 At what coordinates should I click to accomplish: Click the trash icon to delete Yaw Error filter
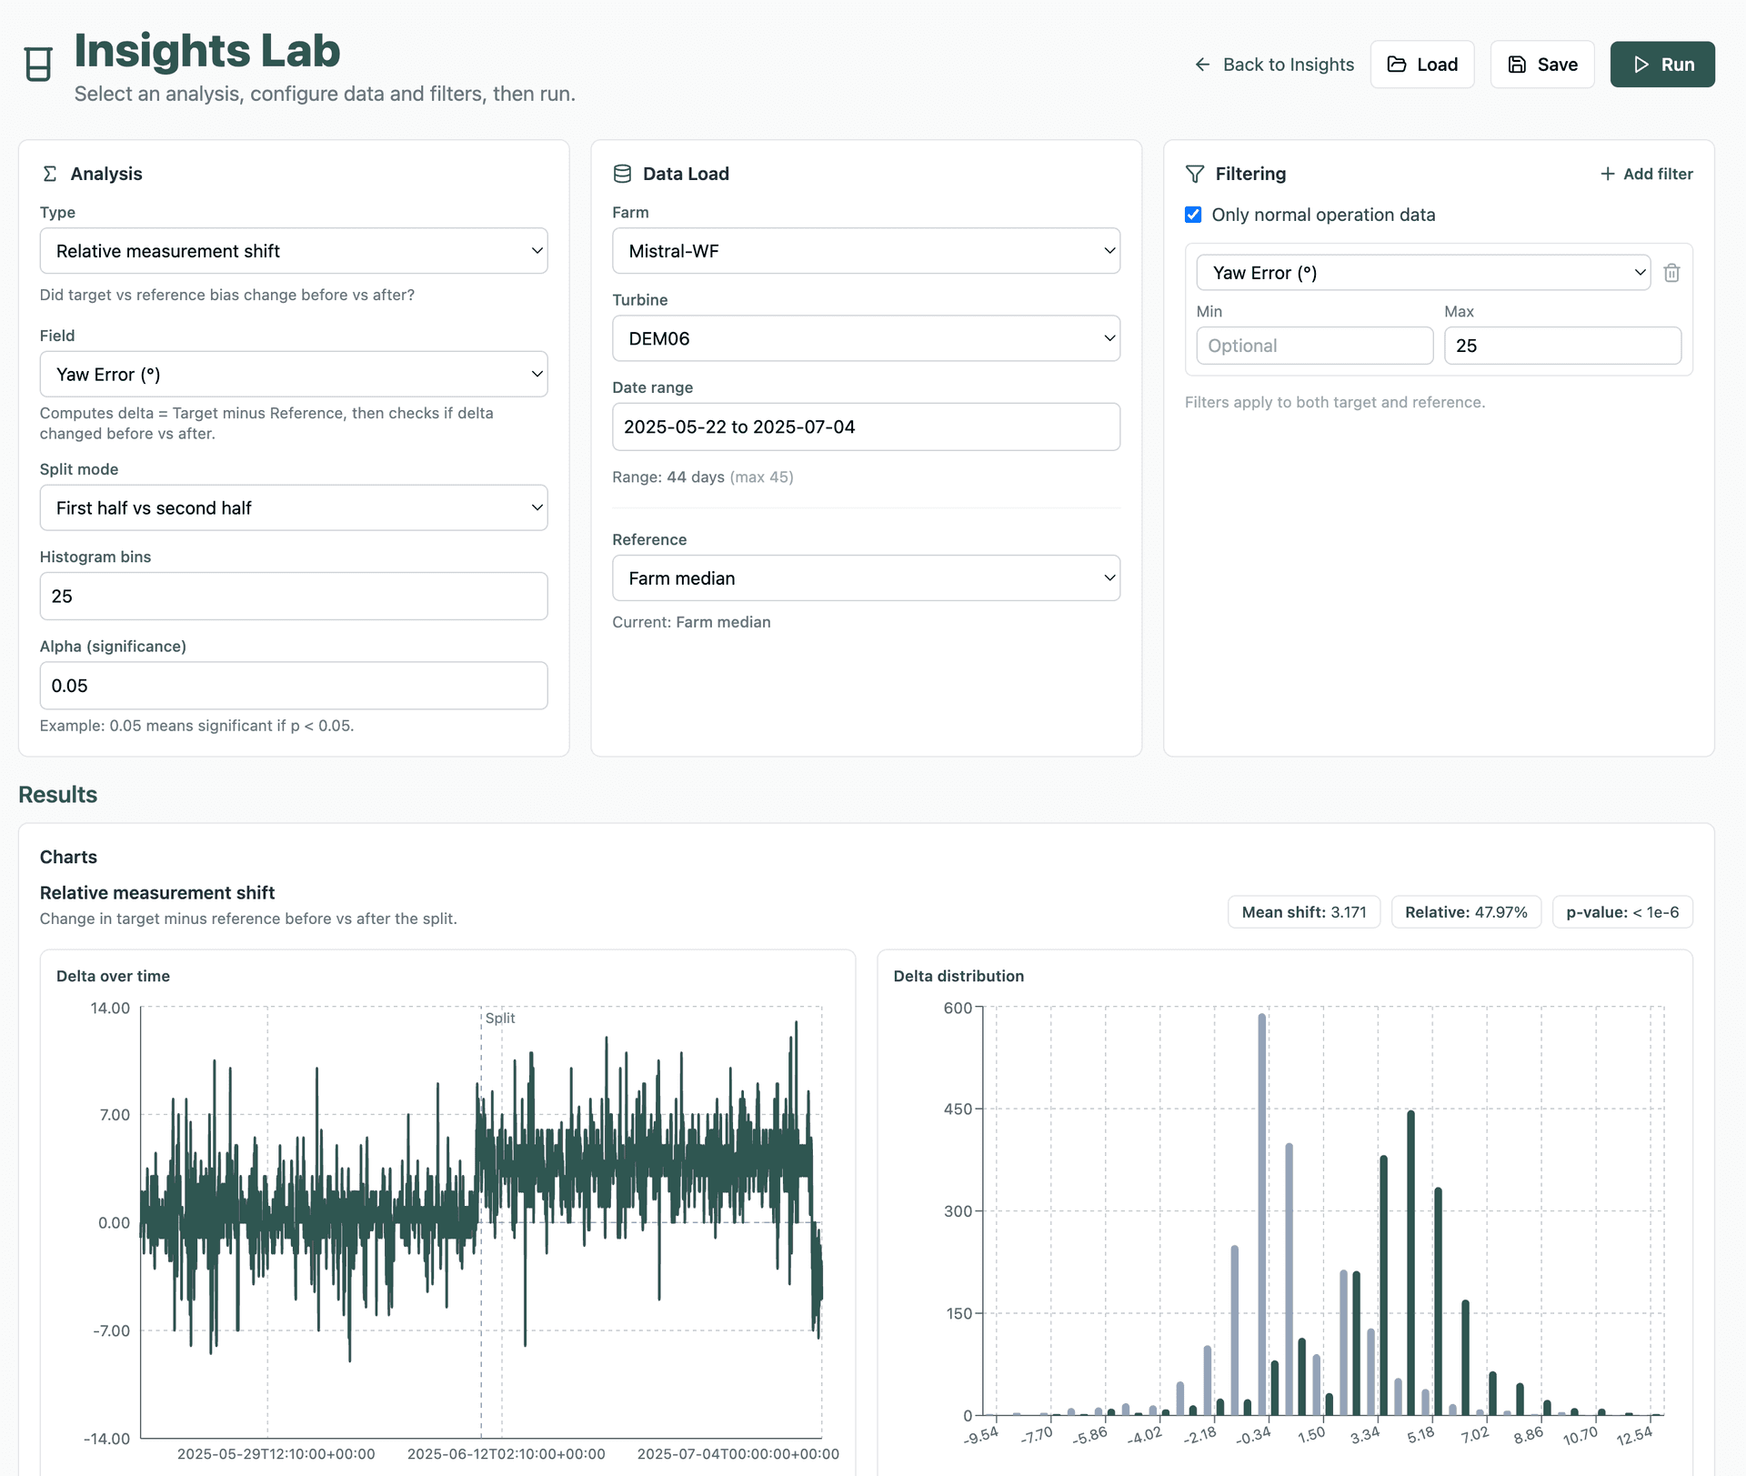(1671, 272)
